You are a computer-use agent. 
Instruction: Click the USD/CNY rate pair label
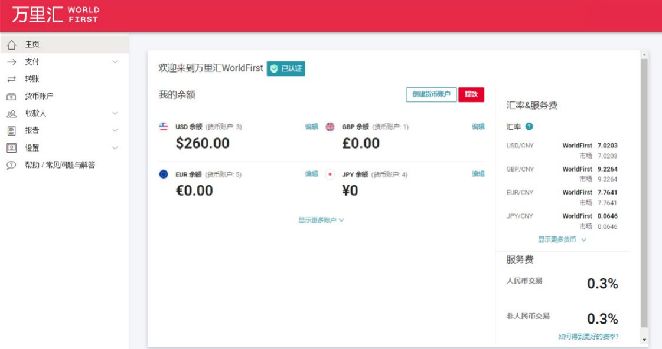click(520, 146)
